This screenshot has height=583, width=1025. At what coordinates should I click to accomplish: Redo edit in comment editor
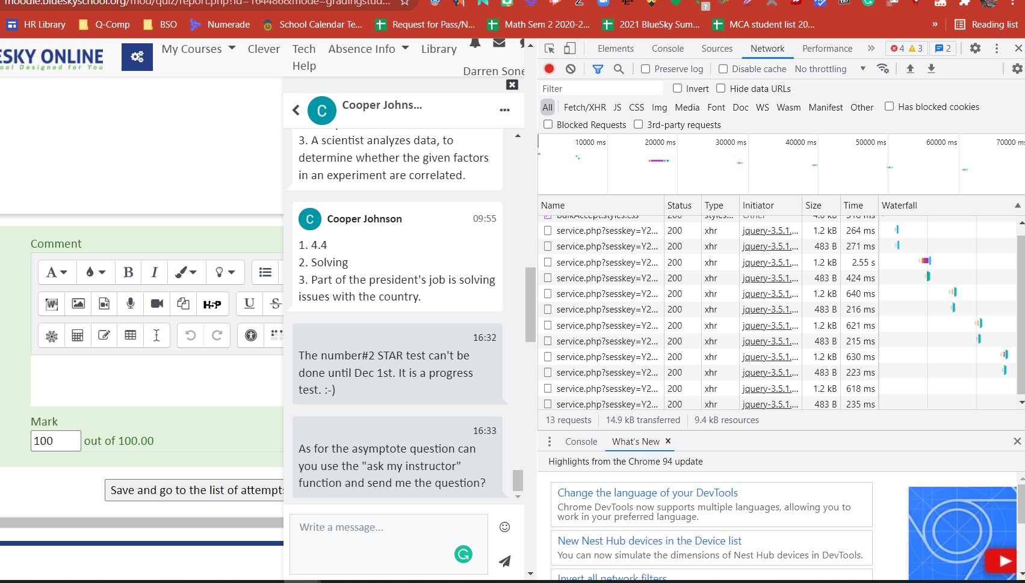[217, 335]
